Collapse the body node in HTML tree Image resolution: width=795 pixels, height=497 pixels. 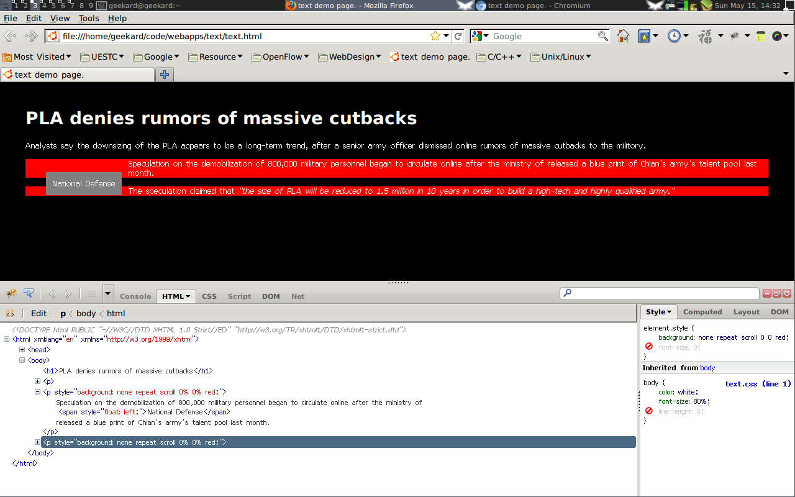[22, 360]
